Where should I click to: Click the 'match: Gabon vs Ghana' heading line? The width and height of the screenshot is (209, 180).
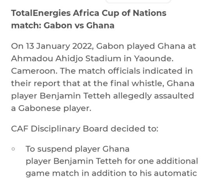(63, 25)
